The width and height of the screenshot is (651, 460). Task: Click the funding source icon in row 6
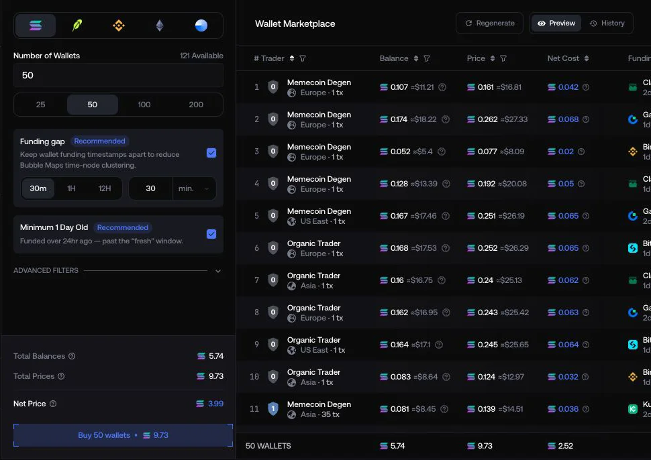[633, 248]
